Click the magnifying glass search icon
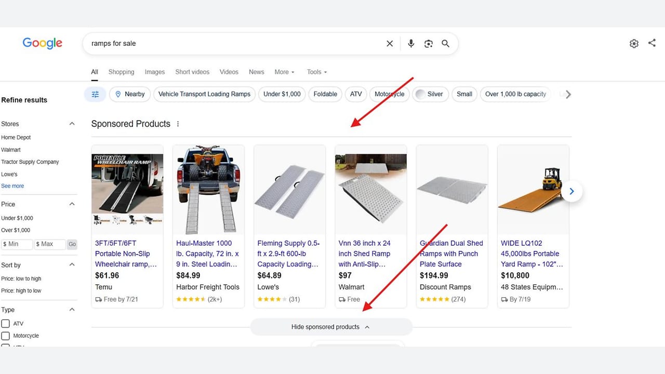Viewport: 665px width, 374px height. pos(445,44)
